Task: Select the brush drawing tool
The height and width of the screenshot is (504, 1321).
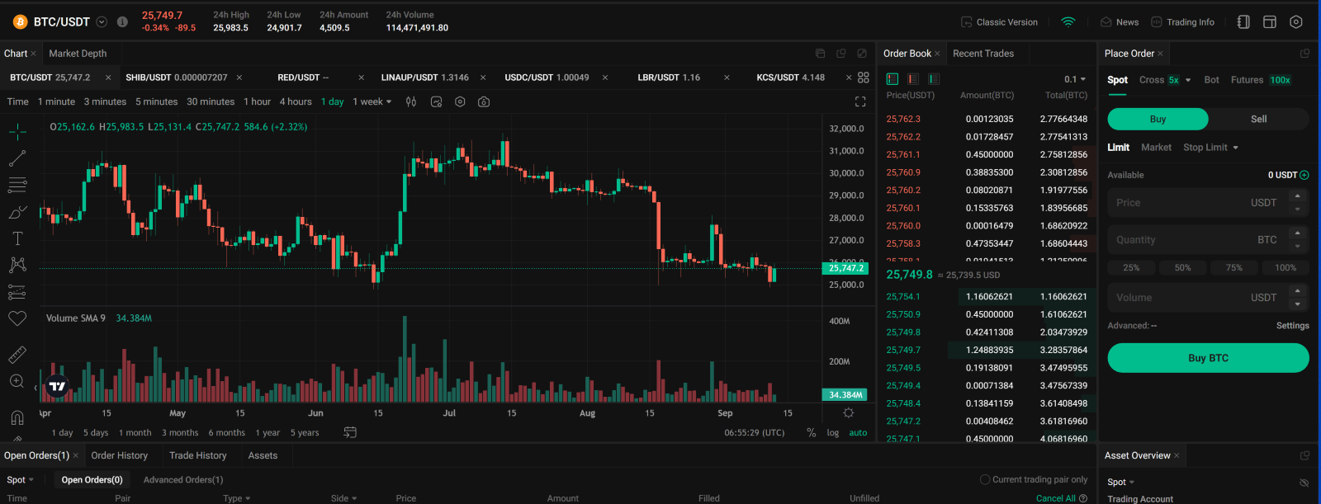Action: 17,212
